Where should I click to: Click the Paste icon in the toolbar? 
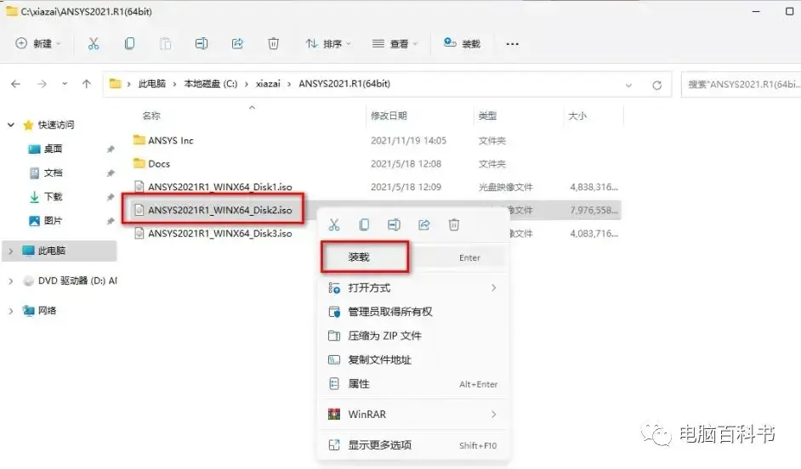click(166, 44)
